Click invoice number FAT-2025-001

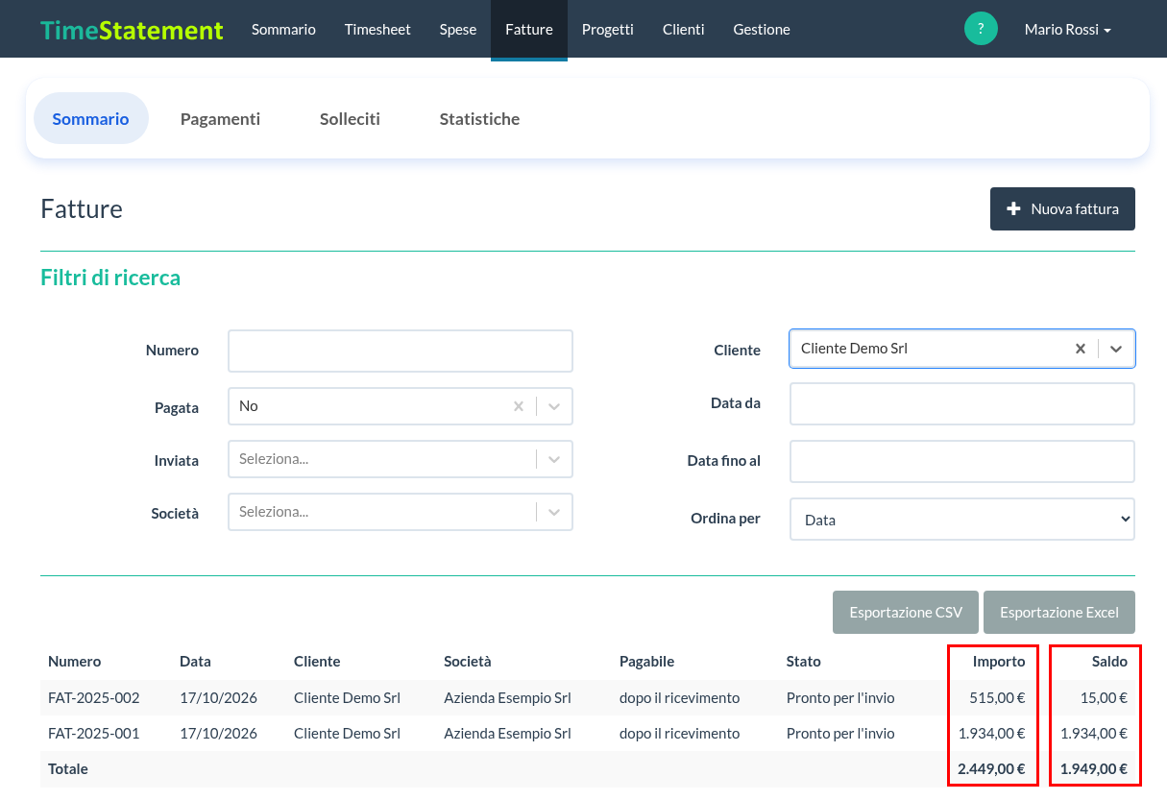(94, 734)
